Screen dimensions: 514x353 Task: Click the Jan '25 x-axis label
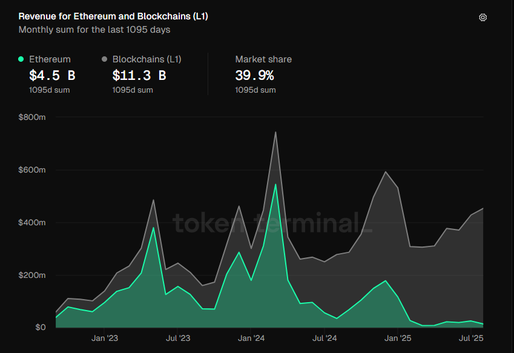point(398,338)
